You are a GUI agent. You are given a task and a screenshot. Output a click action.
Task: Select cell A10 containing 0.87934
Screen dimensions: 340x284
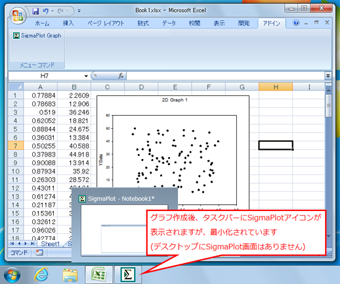[40, 171]
